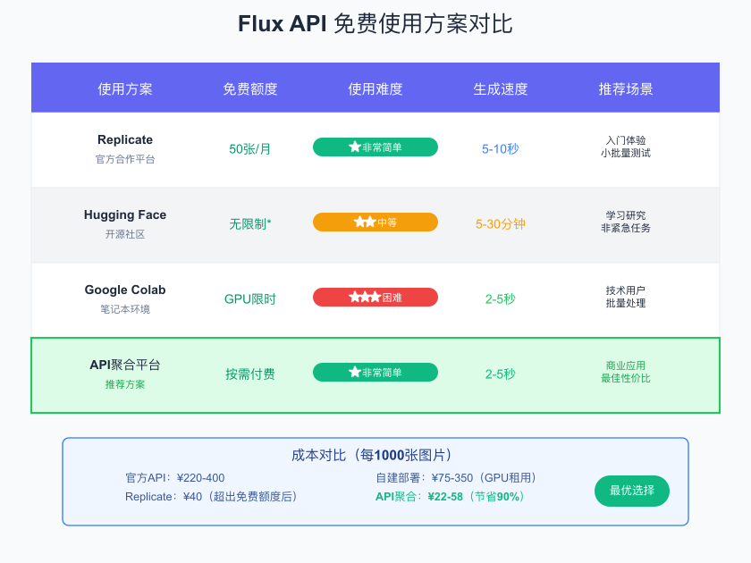Click 笔记本环境 subtitle under Google Colab

(x=125, y=309)
